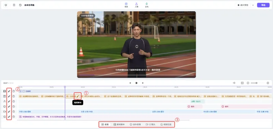Edit the expression track with its pencil

pyautogui.click(x=9, y=107)
